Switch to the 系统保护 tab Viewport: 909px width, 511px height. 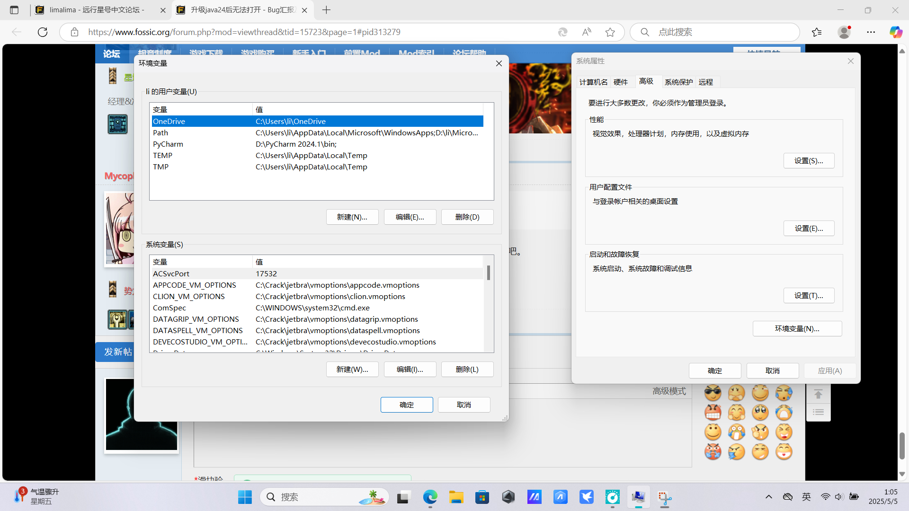coord(678,82)
